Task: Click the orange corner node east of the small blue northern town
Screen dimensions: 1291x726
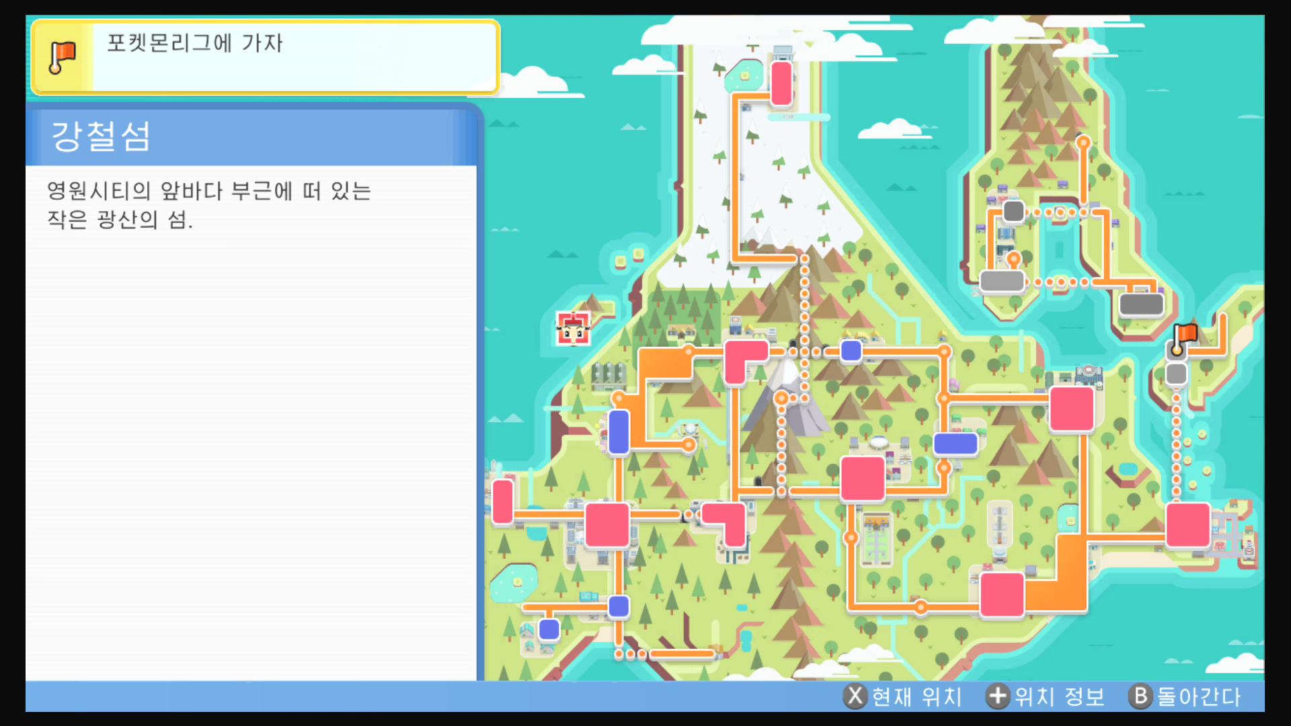Action: click(x=944, y=352)
